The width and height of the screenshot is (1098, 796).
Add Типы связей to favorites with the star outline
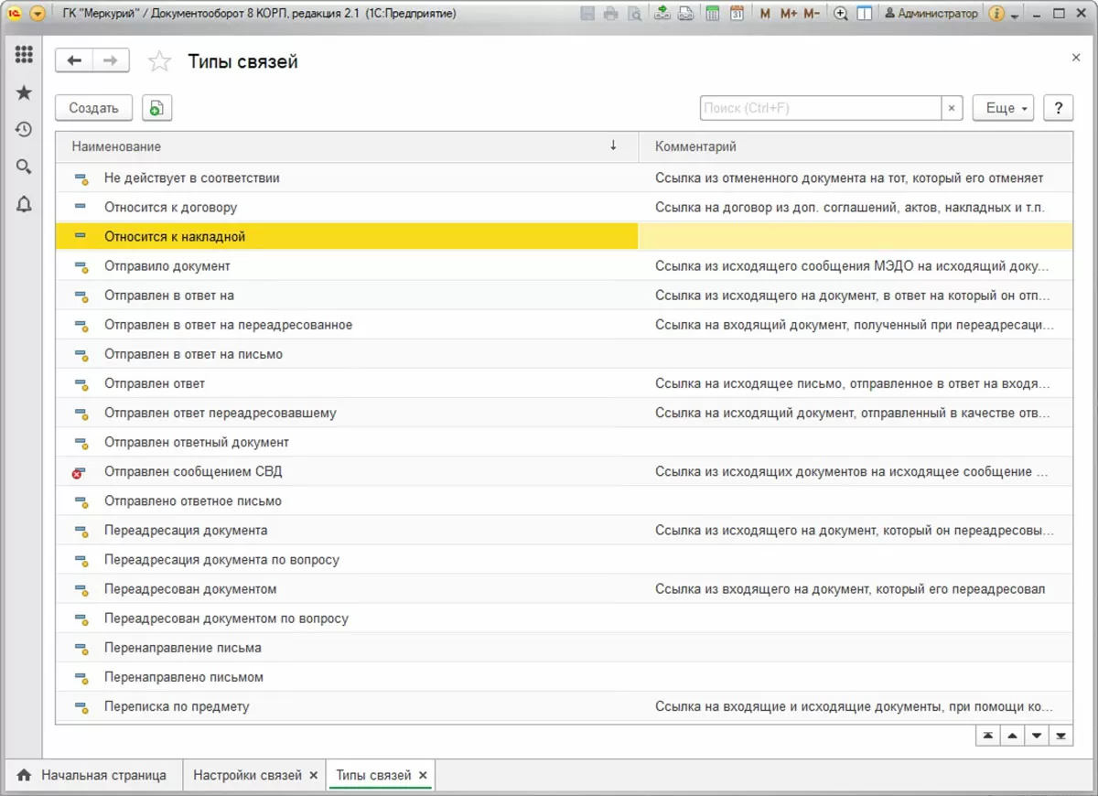pos(159,61)
